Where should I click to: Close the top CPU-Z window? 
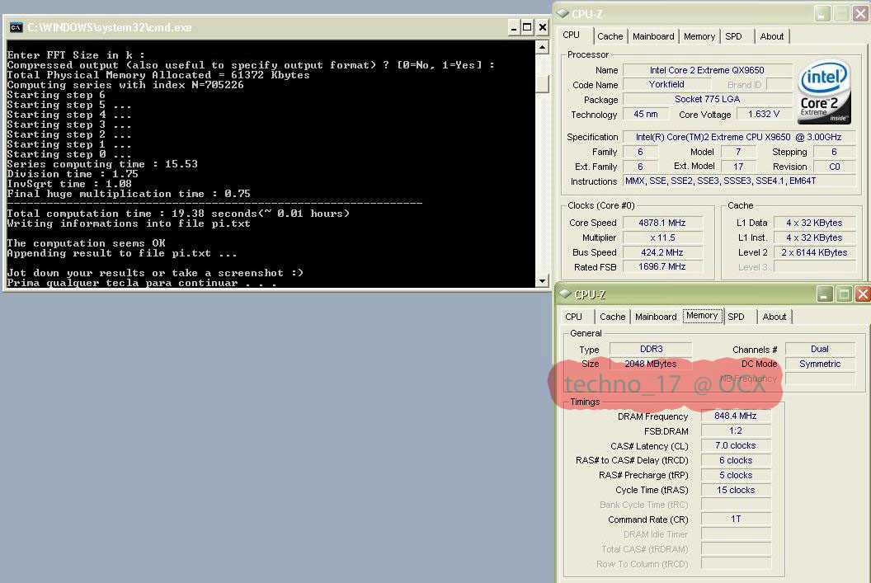click(x=860, y=14)
